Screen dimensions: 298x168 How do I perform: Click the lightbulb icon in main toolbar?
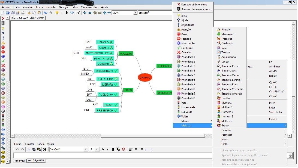pos(57,13)
